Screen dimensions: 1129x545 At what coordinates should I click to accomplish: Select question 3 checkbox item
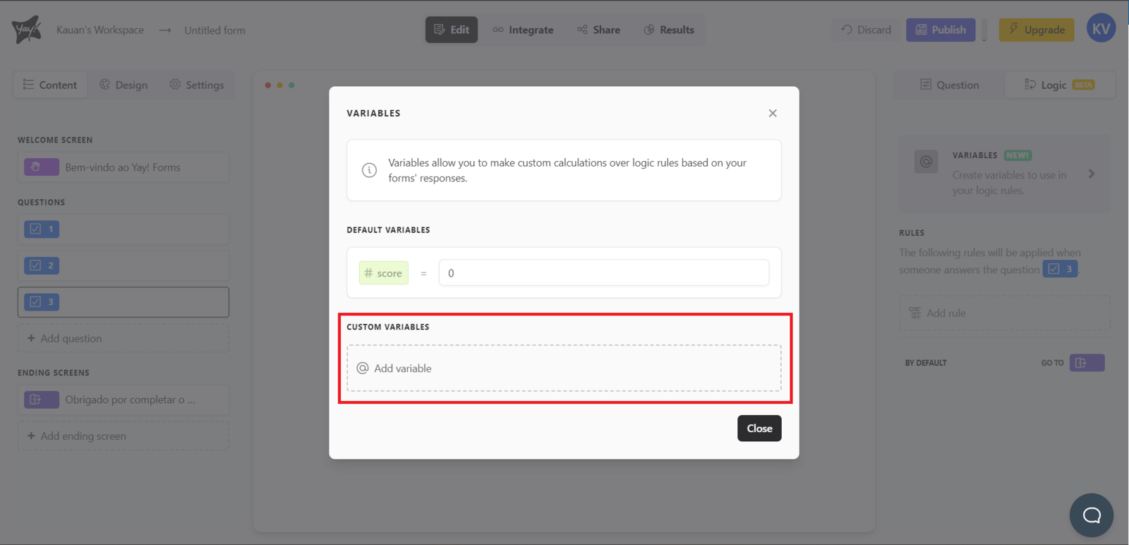42,302
